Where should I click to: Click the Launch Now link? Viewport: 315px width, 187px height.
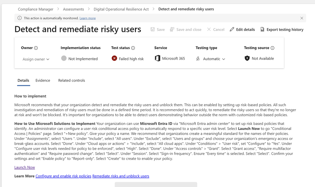click(x=25, y=167)
